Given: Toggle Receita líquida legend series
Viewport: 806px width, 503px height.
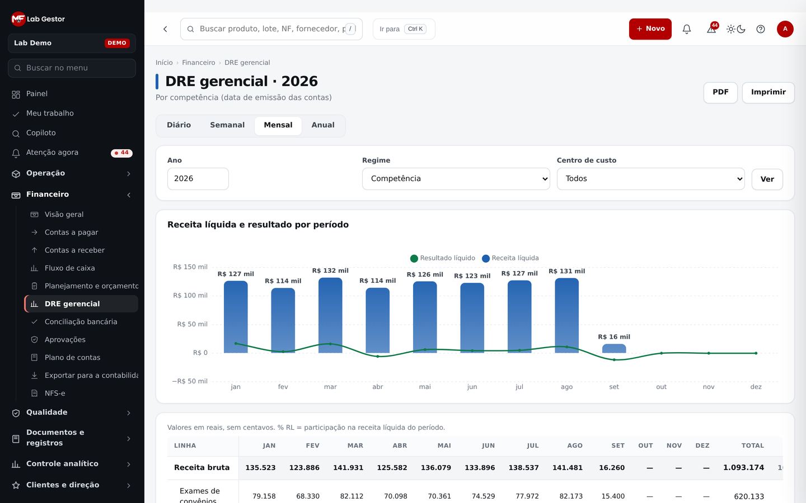Looking at the screenshot, I should (510, 258).
